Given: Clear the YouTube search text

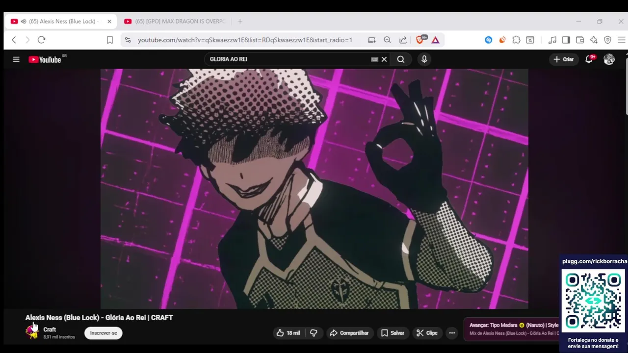Looking at the screenshot, I should coord(384,59).
